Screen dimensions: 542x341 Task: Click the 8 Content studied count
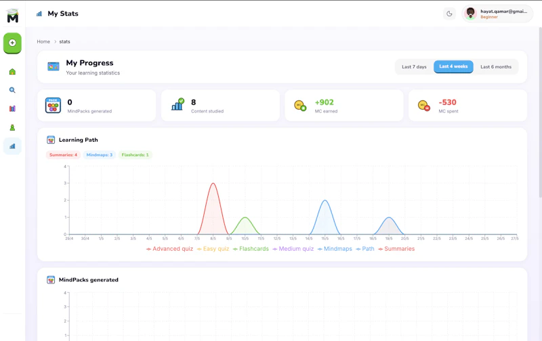pyautogui.click(x=194, y=102)
